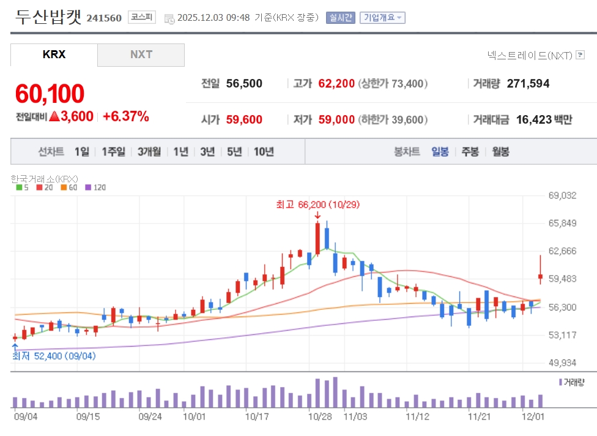This screenshot has width=597, height=436.
Task: Click the volume value 271,594
Action: pos(528,83)
